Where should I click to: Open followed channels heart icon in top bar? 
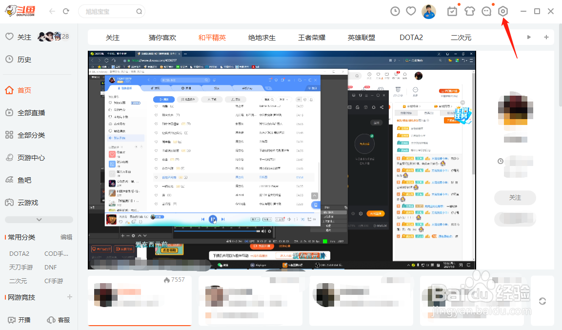point(411,11)
